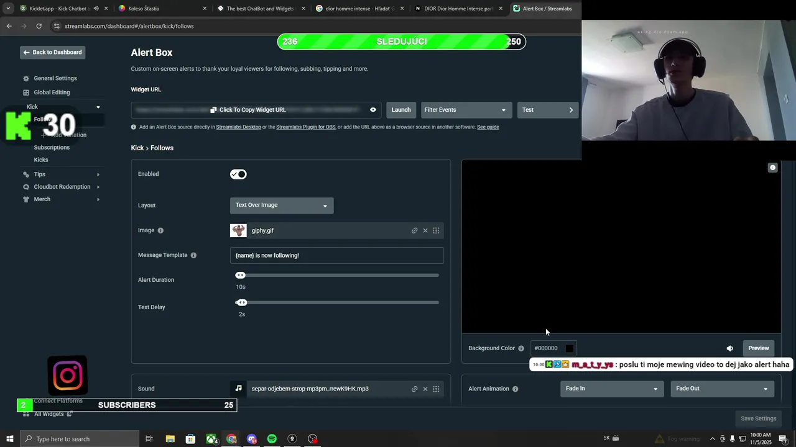The width and height of the screenshot is (796, 447).
Task: Open the Streamlabs Desktop link
Action: (x=238, y=127)
